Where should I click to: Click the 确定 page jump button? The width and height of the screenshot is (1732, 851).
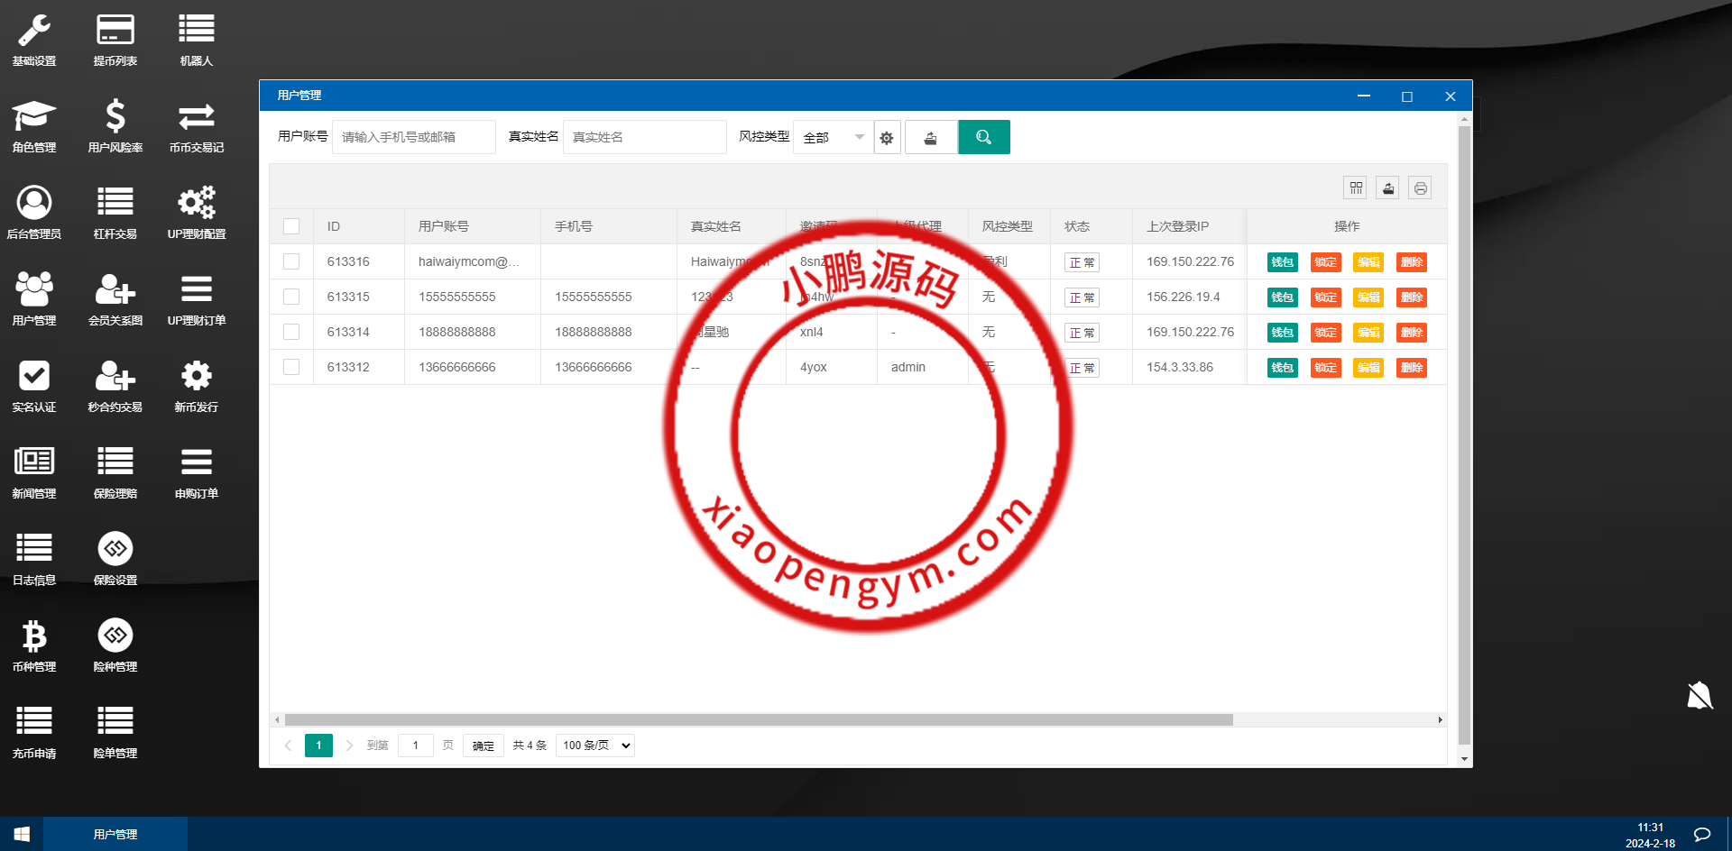(x=484, y=746)
